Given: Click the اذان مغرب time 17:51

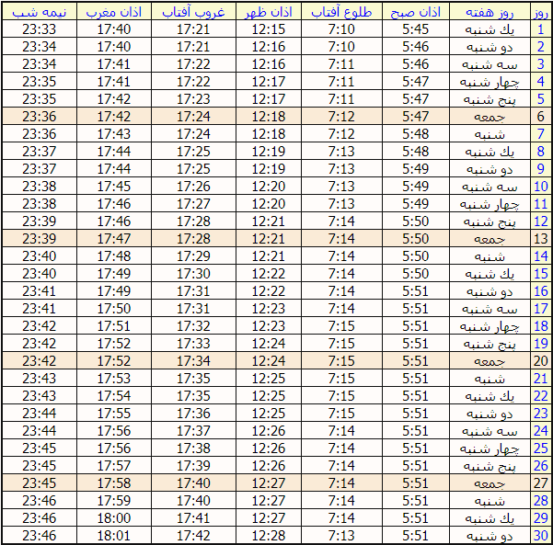Looking at the screenshot, I should [x=114, y=326].
